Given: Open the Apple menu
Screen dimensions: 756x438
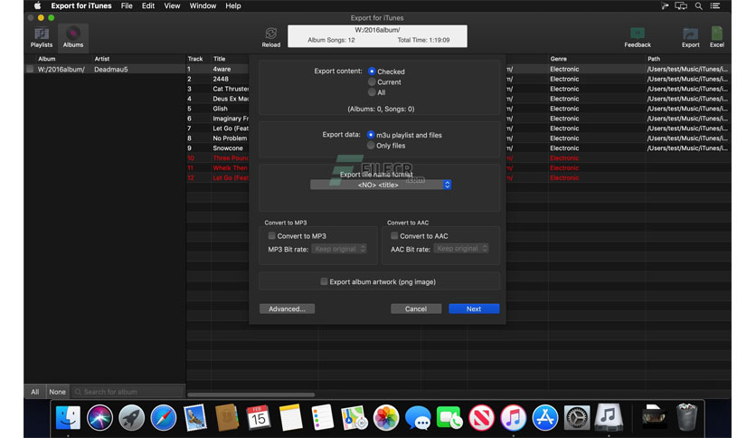Looking at the screenshot, I should pos(37,5).
